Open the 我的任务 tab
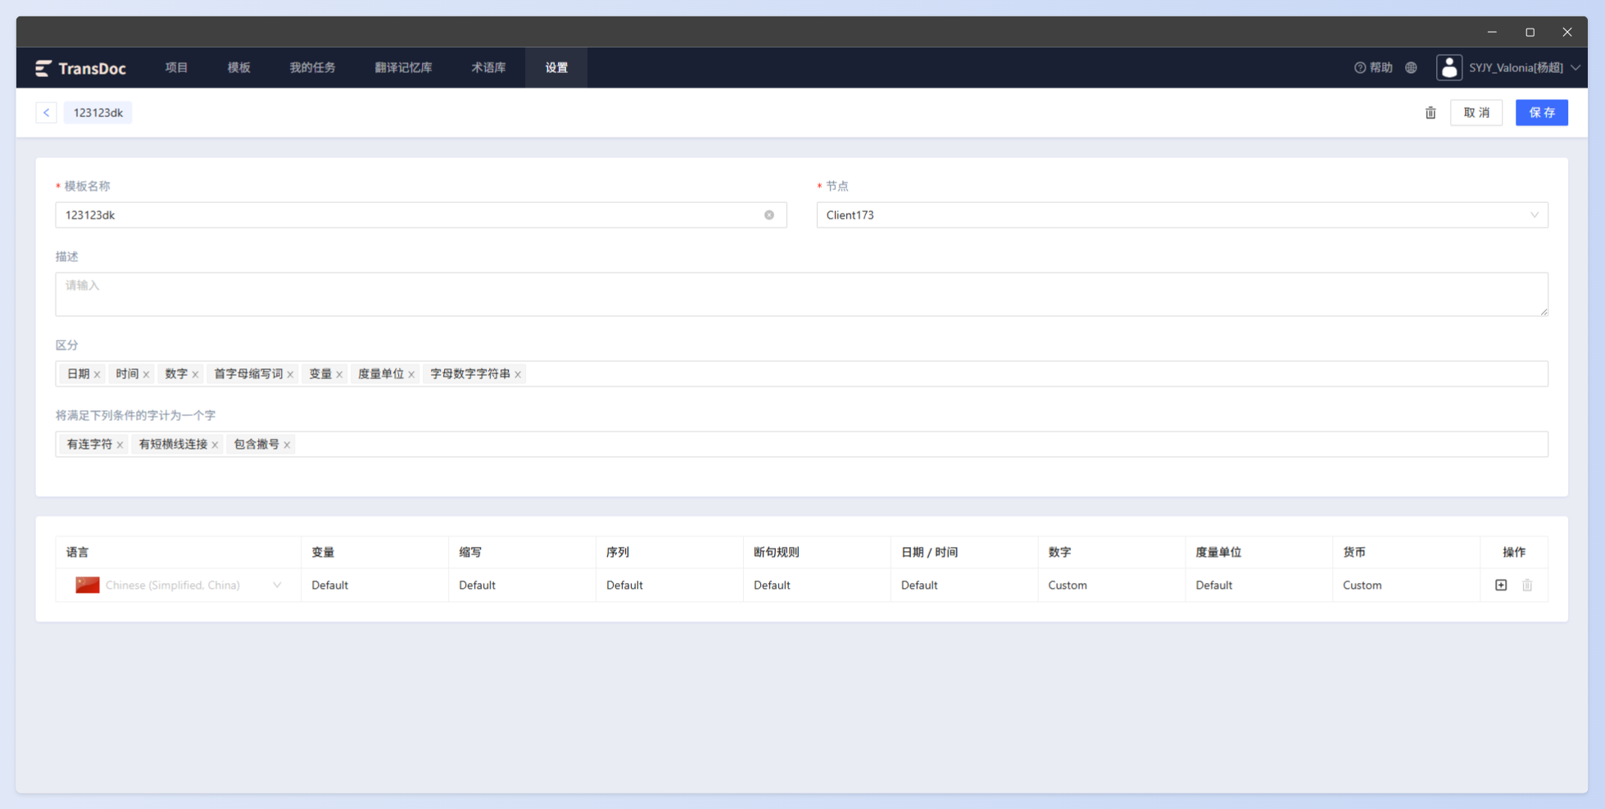Screen dimensions: 1605x809 [312, 68]
